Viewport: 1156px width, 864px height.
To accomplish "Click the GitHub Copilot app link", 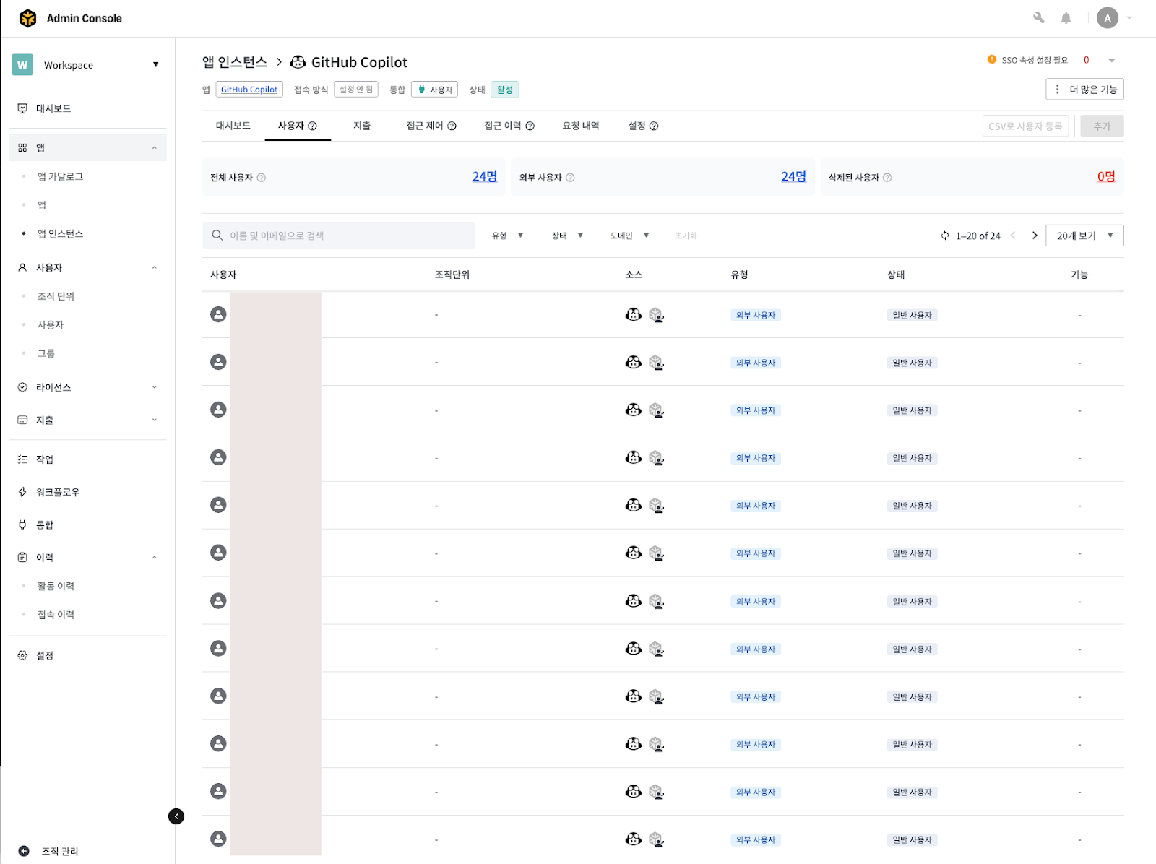I will [249, 90].
